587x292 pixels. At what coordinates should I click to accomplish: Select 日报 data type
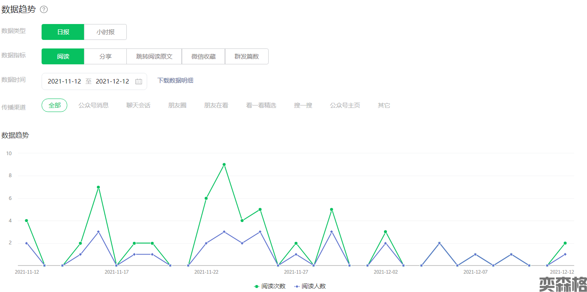[x=63, y=32]
